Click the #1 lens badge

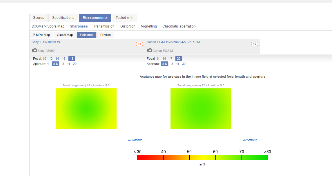[x=139, y=44]
